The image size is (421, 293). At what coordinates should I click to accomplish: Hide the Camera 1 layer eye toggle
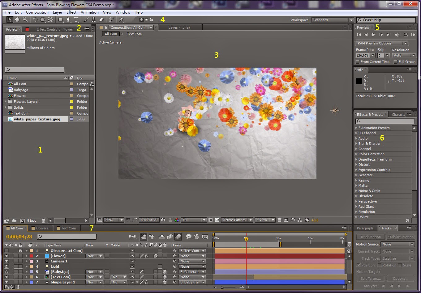pos(6,261)
